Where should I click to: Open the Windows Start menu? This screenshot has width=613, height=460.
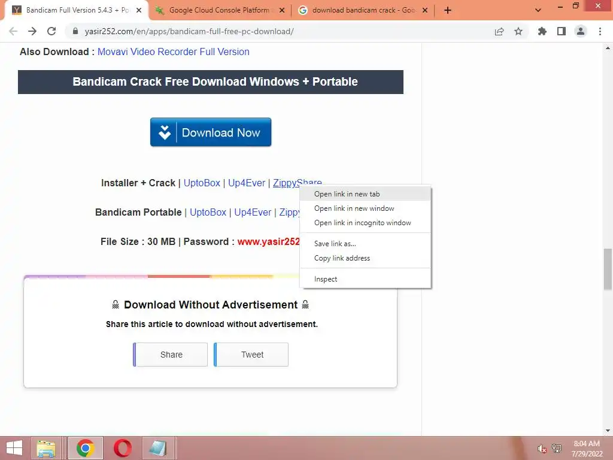click(14, 448)
